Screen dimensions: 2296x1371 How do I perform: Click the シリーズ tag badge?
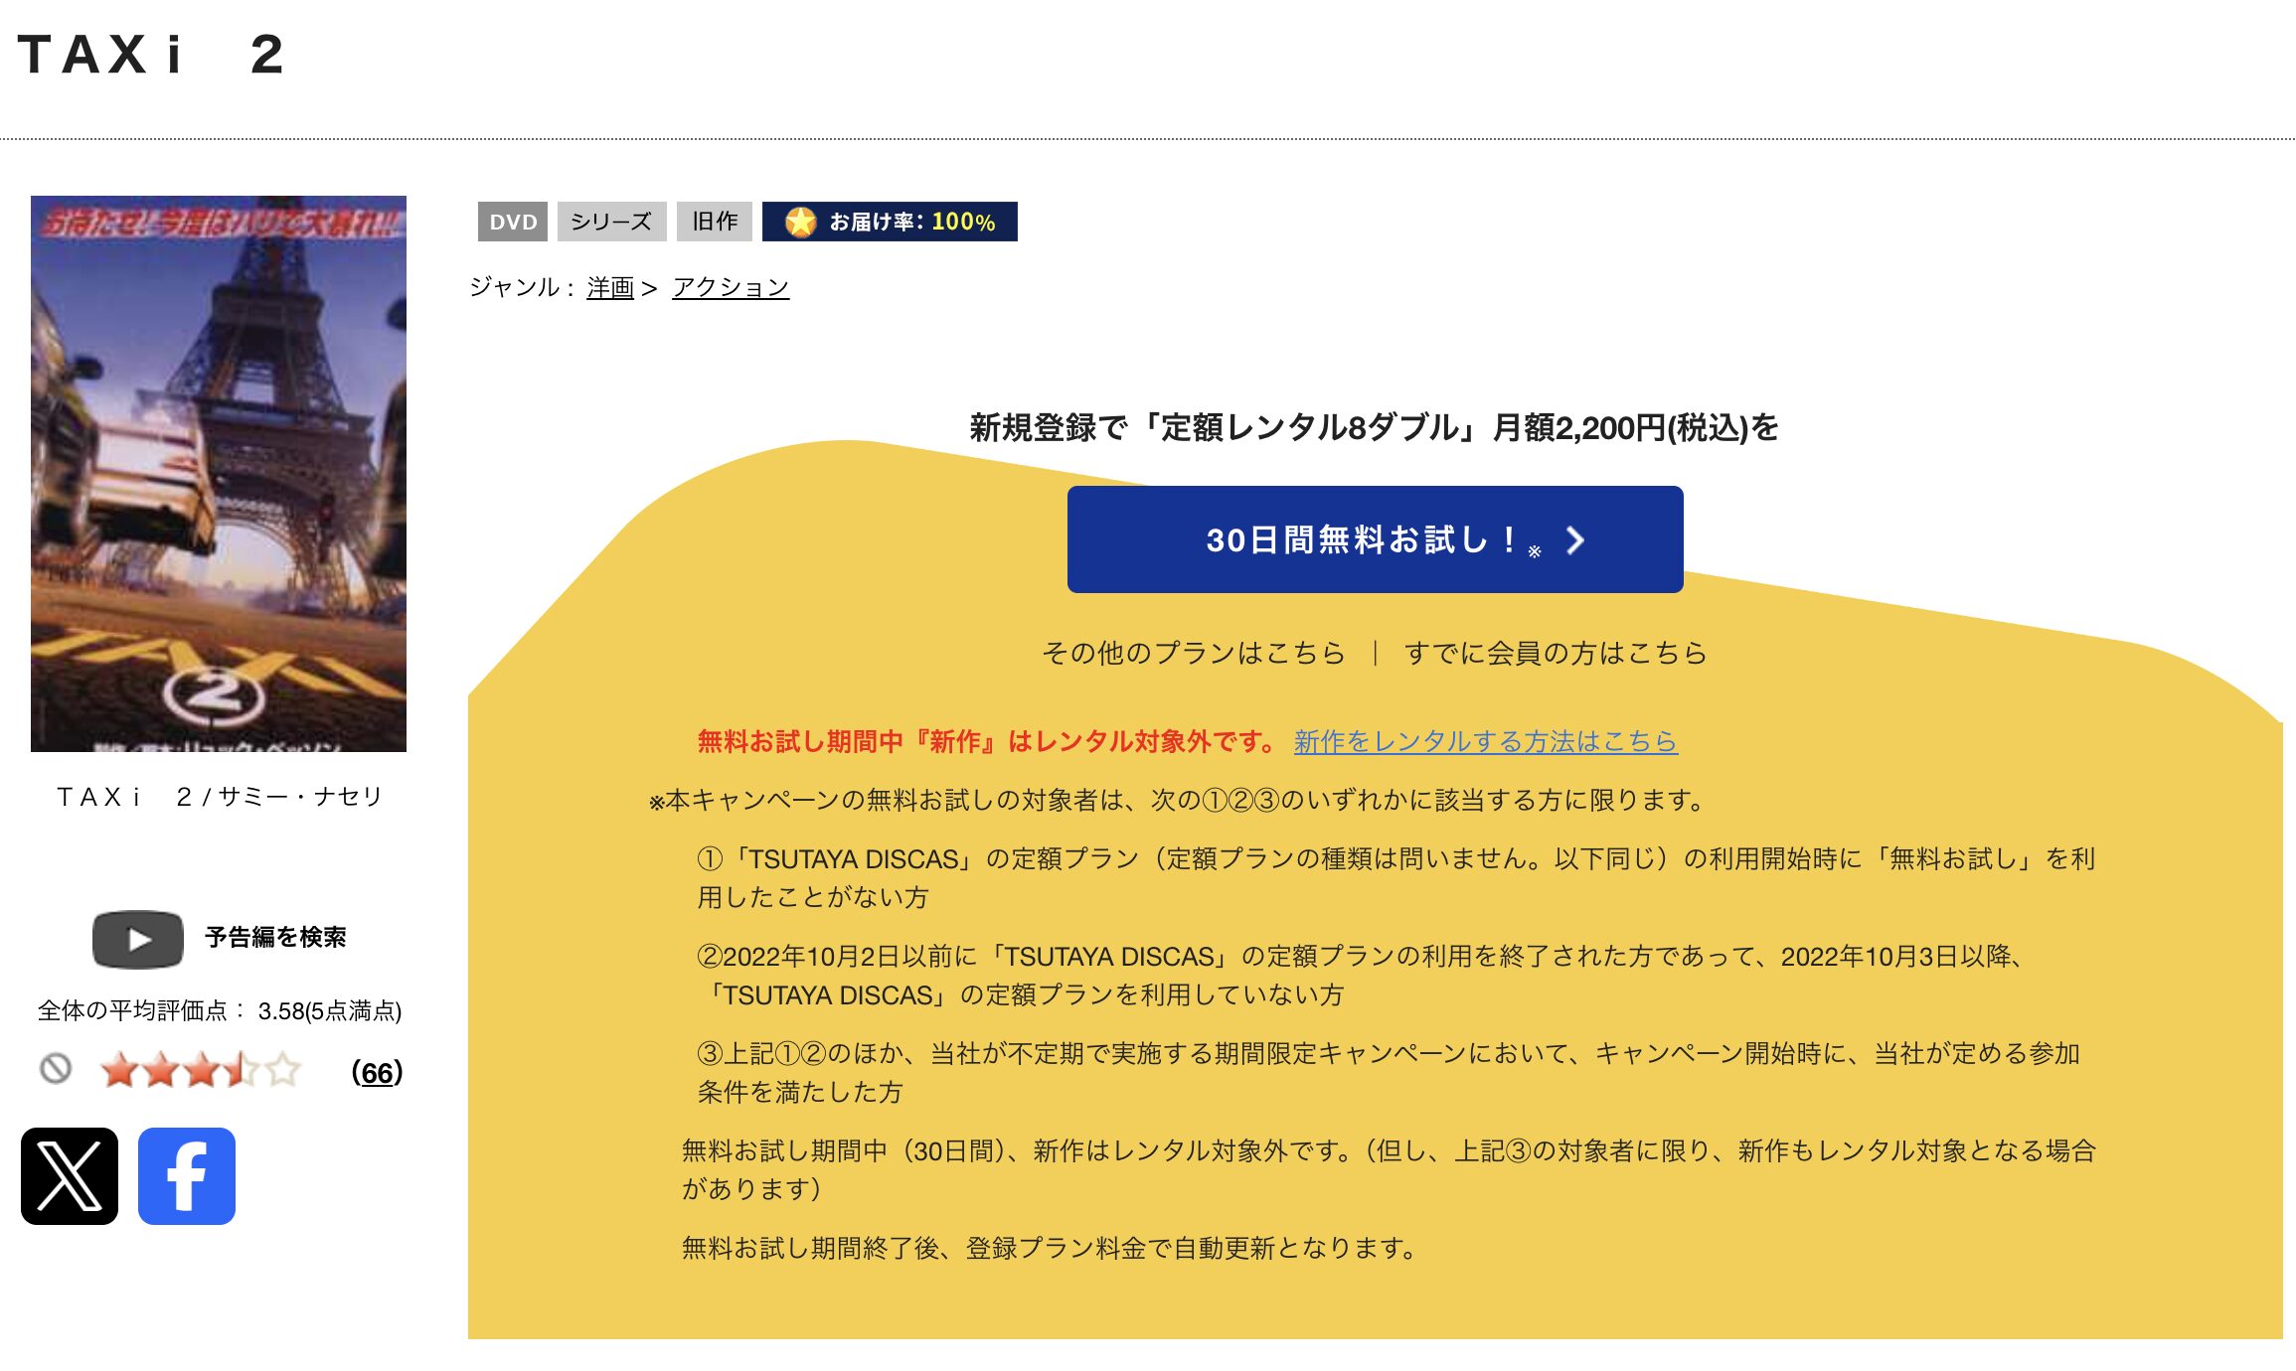click(611, 222)
